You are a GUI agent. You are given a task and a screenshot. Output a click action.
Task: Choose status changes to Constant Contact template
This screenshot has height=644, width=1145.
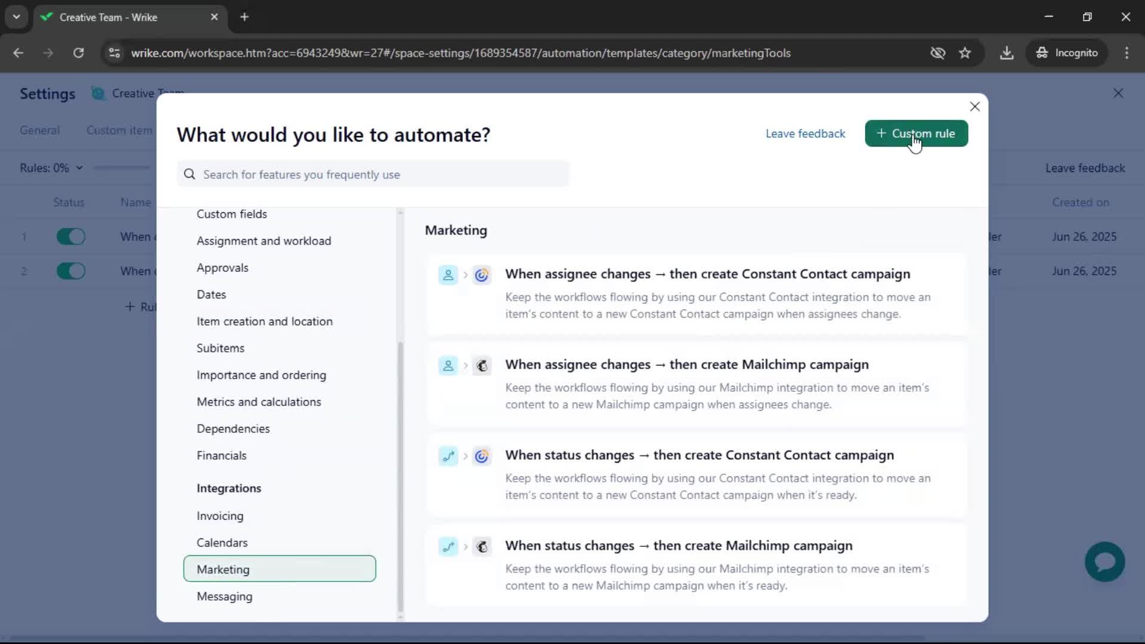click(x=697, y=475)
